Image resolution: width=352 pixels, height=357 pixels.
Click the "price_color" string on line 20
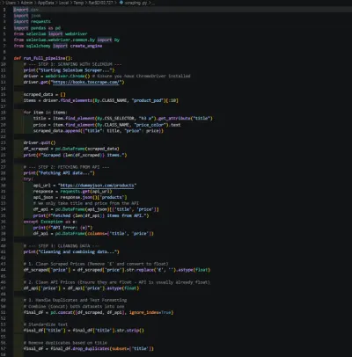pos(151,125)
